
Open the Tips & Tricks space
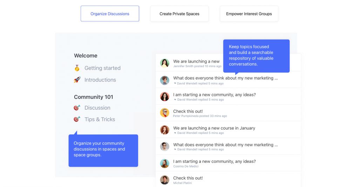click(x=100, y=119)
